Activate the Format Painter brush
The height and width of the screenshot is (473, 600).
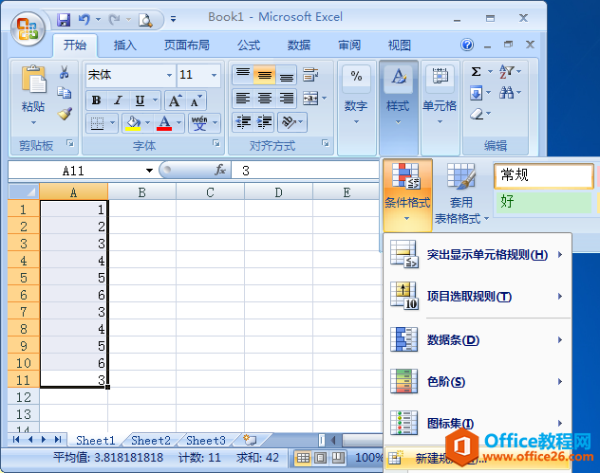(65, 114)
